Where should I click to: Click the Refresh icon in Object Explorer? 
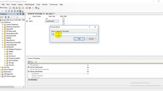17,17
